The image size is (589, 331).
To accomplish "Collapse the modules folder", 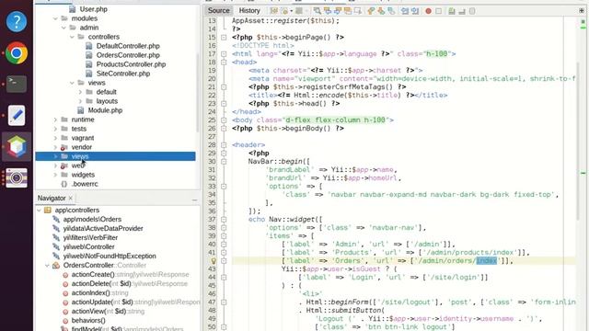I will pos(55,18).
